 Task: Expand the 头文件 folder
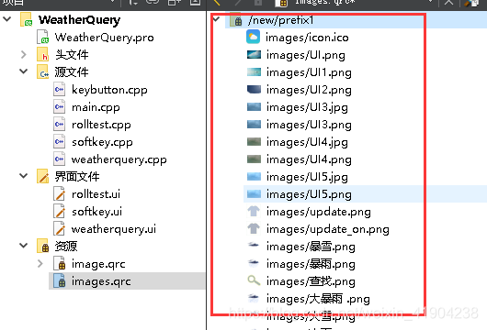[x=24, y=55]
